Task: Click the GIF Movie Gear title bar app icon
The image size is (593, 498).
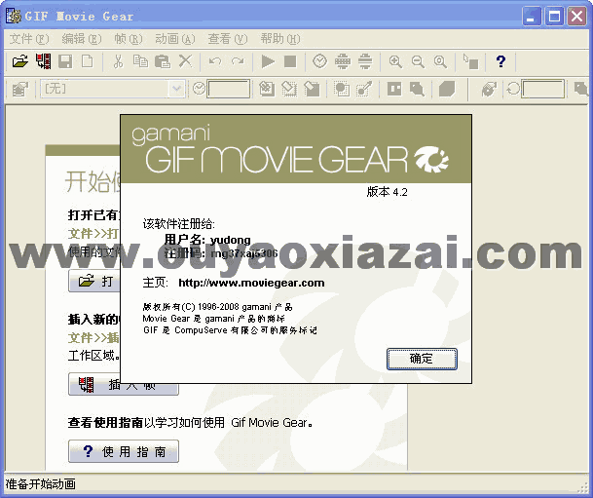Action: [14, 16]
